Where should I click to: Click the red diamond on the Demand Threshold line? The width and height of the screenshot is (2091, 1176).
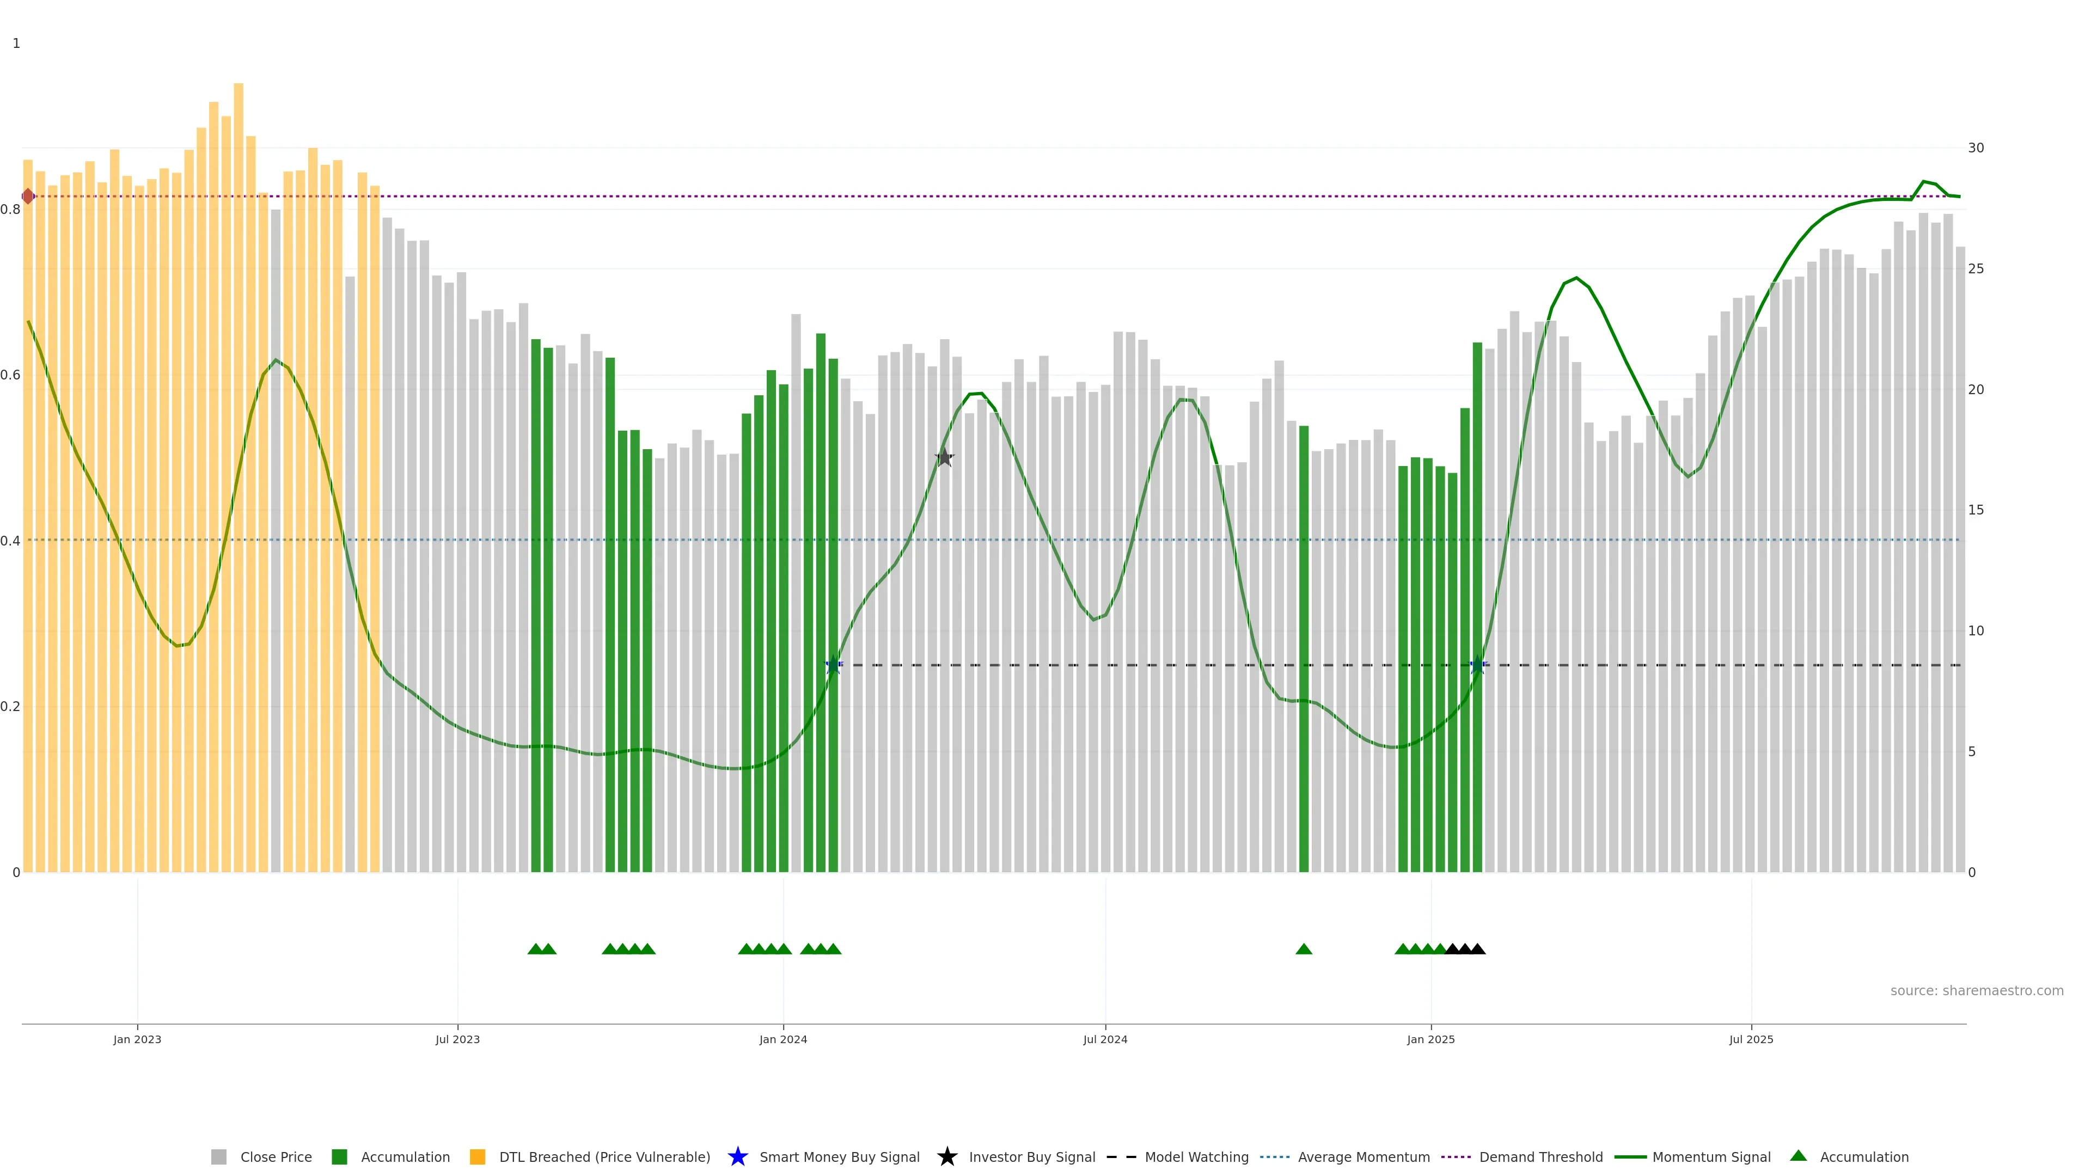tap(28, 197)
